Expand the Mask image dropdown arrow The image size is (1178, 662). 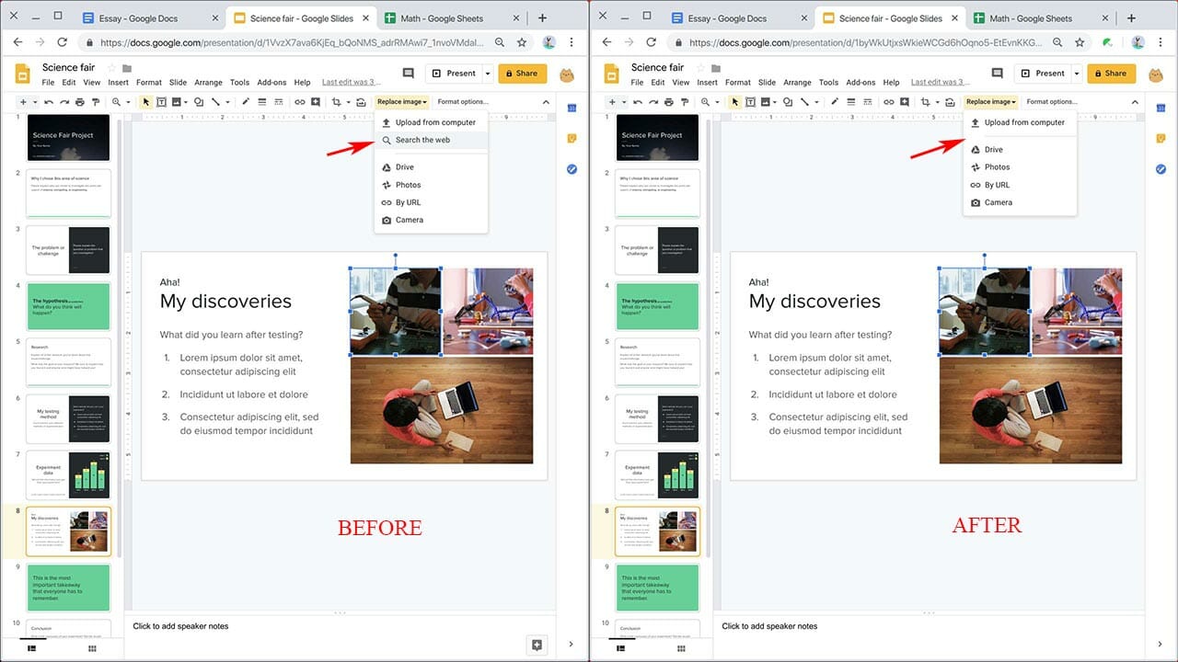[x=348, y=101]
